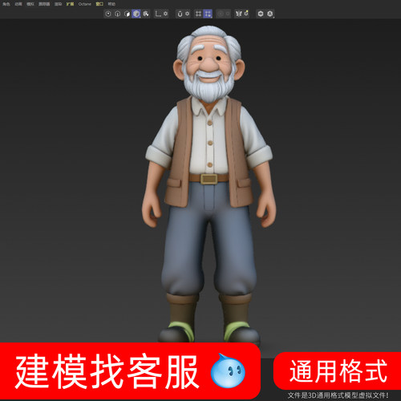Viewport: 401px width, 401px height.
Task: Open the 跟踪器 (Tracker) menu
Action: tap(44, 4)
